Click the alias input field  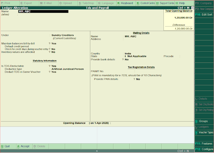click(43, 14)
